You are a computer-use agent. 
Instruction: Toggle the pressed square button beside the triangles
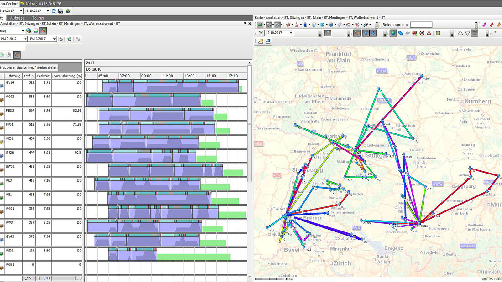pyautogui.click(x=475, y=33)
